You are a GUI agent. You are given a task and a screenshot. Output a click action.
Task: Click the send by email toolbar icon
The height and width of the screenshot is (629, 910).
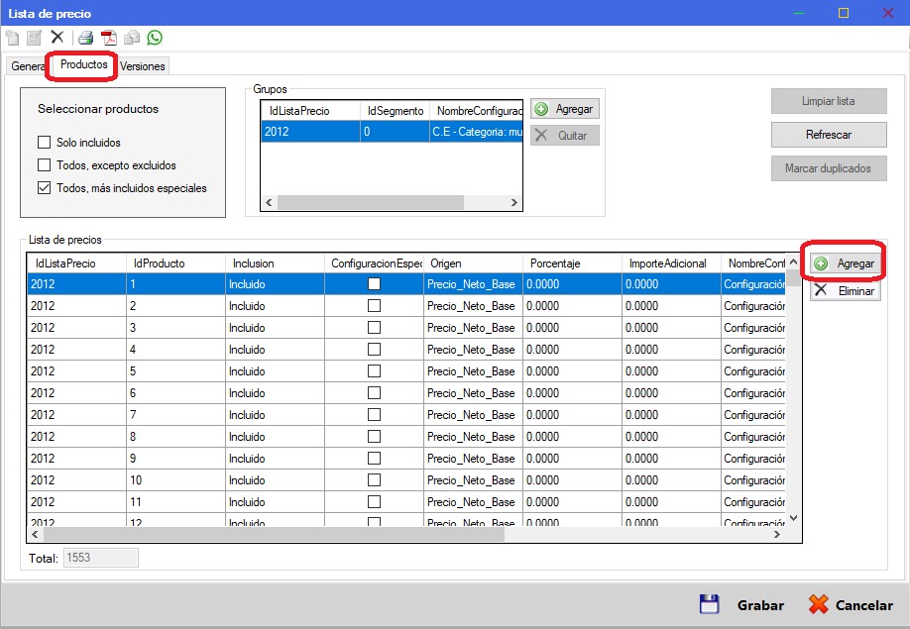[x=132, y=39]
